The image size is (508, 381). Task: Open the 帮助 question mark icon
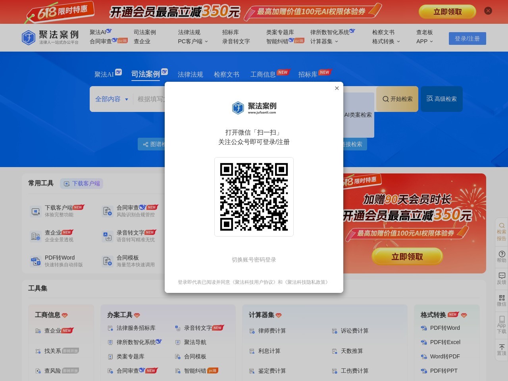(502, 254)
